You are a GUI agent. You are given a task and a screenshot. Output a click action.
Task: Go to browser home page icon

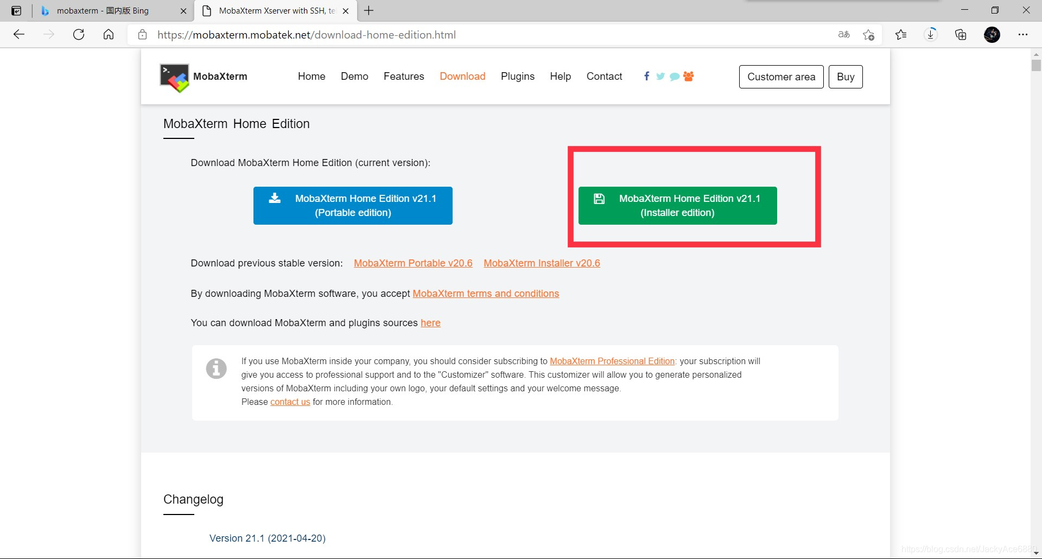point(109,35)
